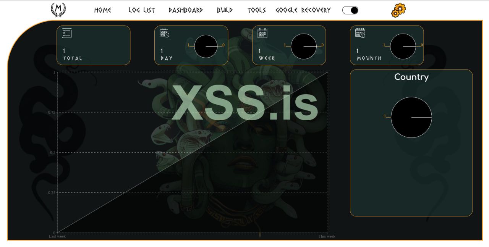The height and width of the screenshot is (247, 489).
Task: Click the 'This week' axis label
Action: pyautogui.click(x=327, y=236)
